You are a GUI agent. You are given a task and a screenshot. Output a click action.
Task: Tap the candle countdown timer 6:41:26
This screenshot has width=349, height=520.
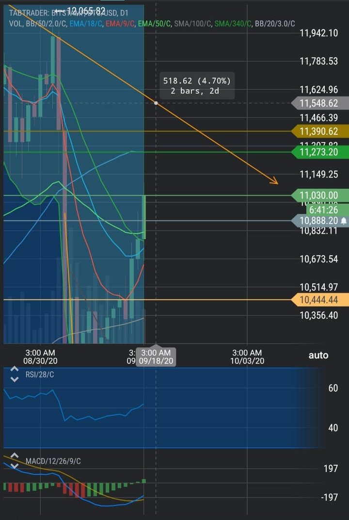[x=328, y=210]
